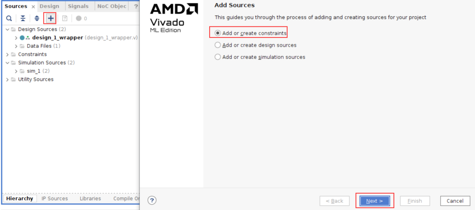
Task: Click the Add Sources plus icon
Action: pos(50,18)
